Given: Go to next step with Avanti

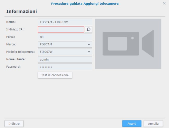Looking at the screenshot, I should [132, 124].
